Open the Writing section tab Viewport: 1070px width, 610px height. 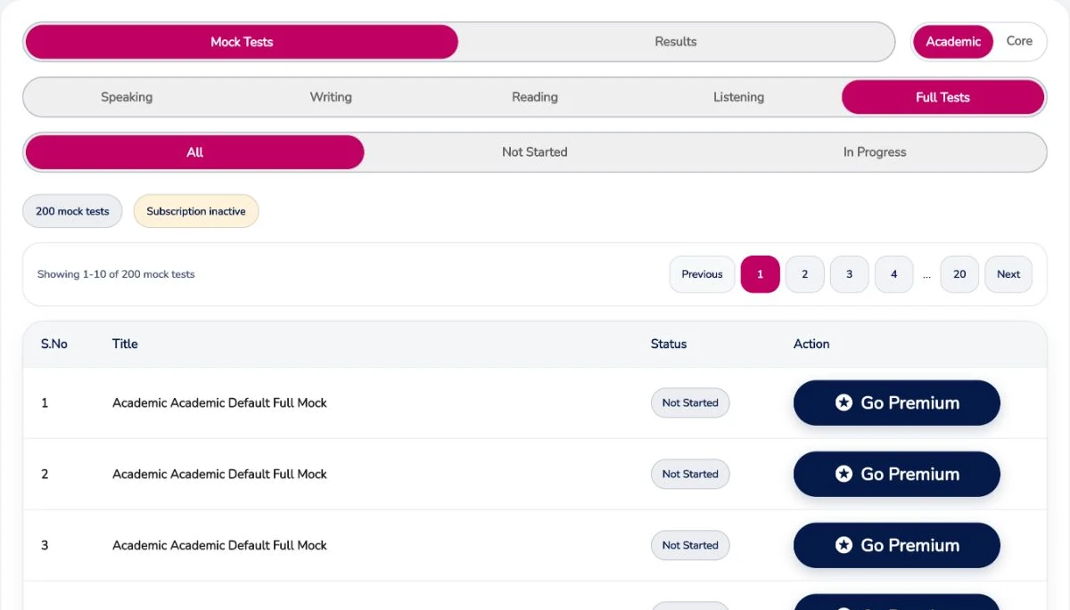coord(331,97)
